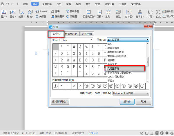Select 制表符 in the subset list
Screen dimensions: 174x136
(126, 60)
